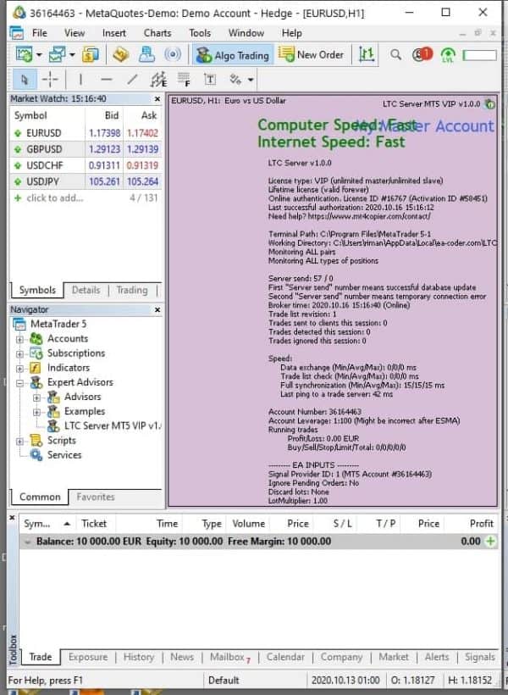The width and height of the screenshot is (508, 695).
Task: Switch to the Trading tab in Market Watch
Action: click(x=132, y=291)
